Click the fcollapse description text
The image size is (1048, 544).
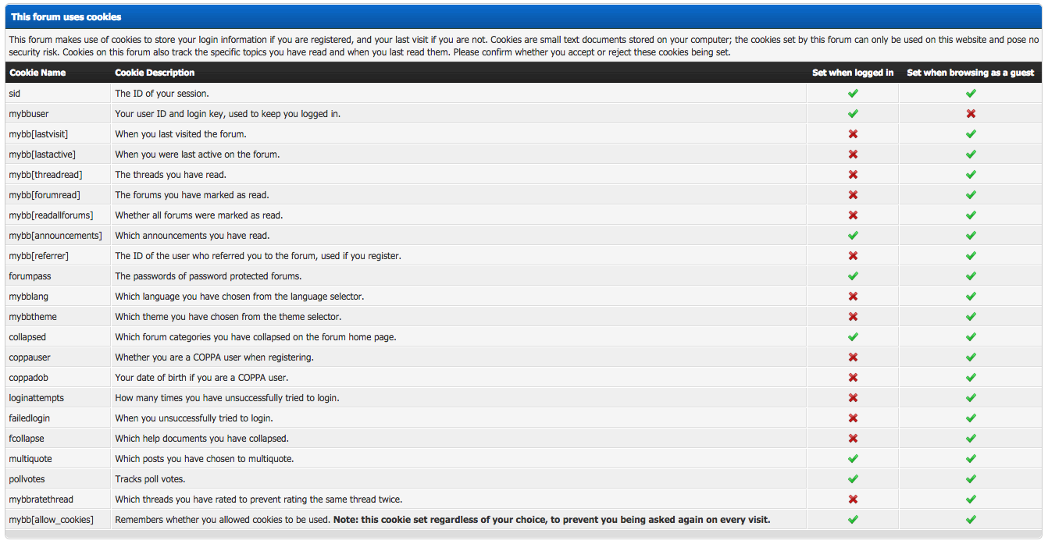point(201,439)
